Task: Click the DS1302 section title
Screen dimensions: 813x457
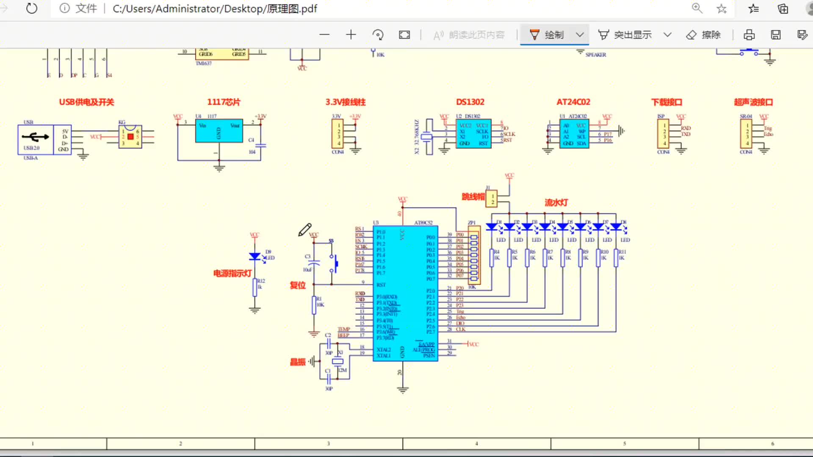Action: pyautogui.click(x=470, y=102)
